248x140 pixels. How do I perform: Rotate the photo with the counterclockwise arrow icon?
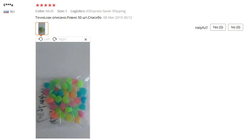click(x=41, y=39)
